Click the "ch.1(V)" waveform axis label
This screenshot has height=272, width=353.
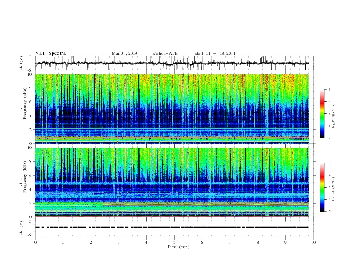(x=21, y=63)
